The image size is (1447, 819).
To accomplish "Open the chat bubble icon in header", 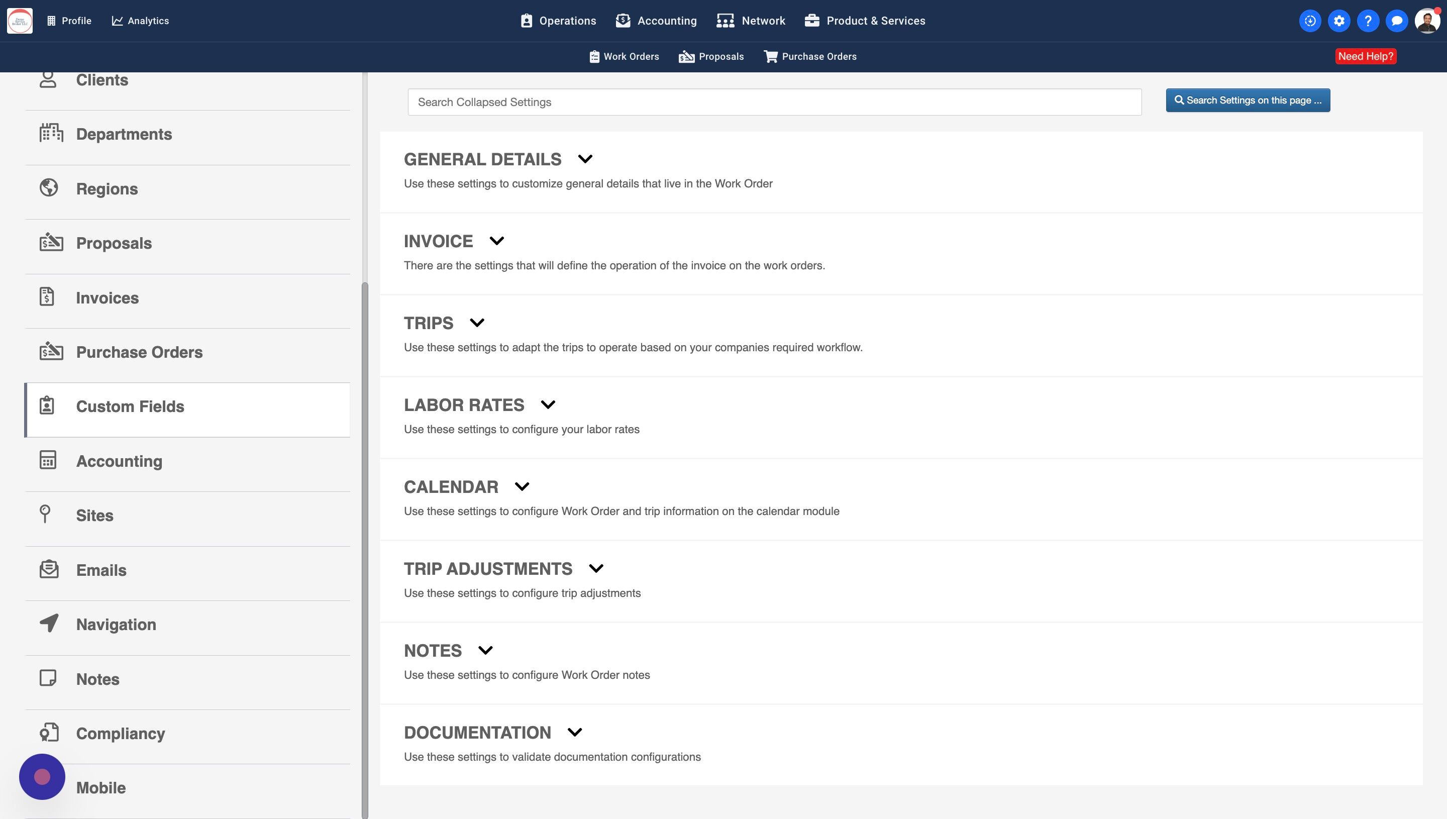I will [1396, 21].
